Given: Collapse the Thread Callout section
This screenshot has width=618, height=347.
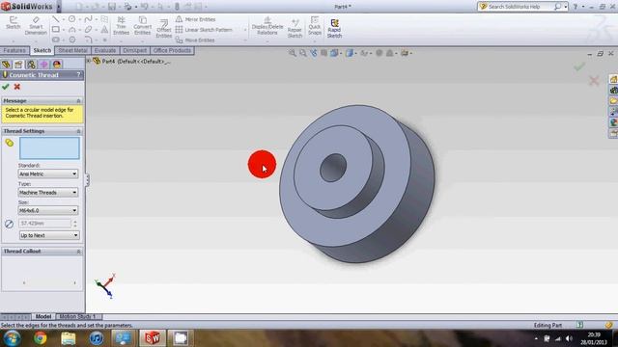Looking at the screenshot, I should [x=78, y=251].
